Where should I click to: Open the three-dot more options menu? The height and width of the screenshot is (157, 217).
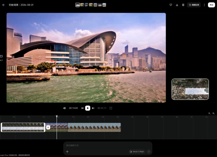204,5
